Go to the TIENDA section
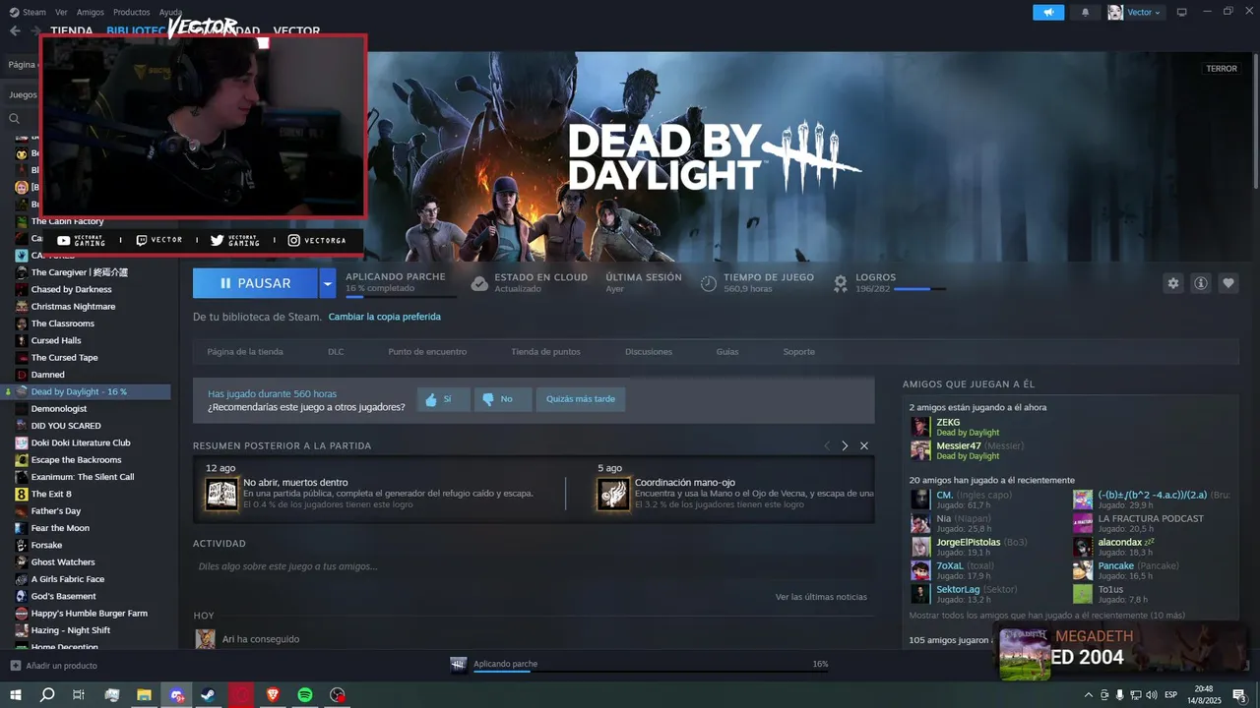Screen dimensions: 1260x708 72,31
